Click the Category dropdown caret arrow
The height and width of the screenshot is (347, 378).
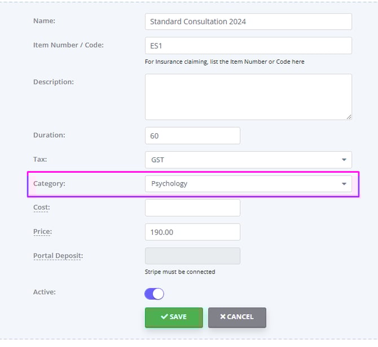pos(344,184)
